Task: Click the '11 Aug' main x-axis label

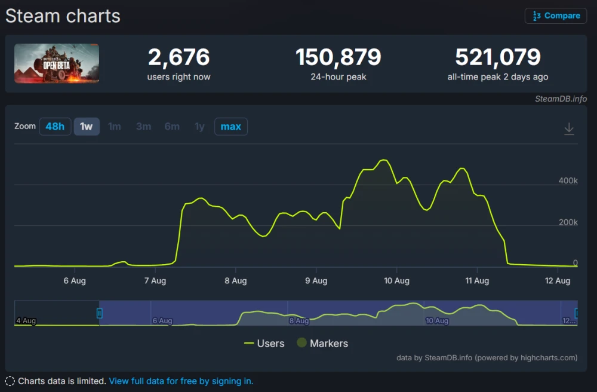Action: click(x=477, y=281)
